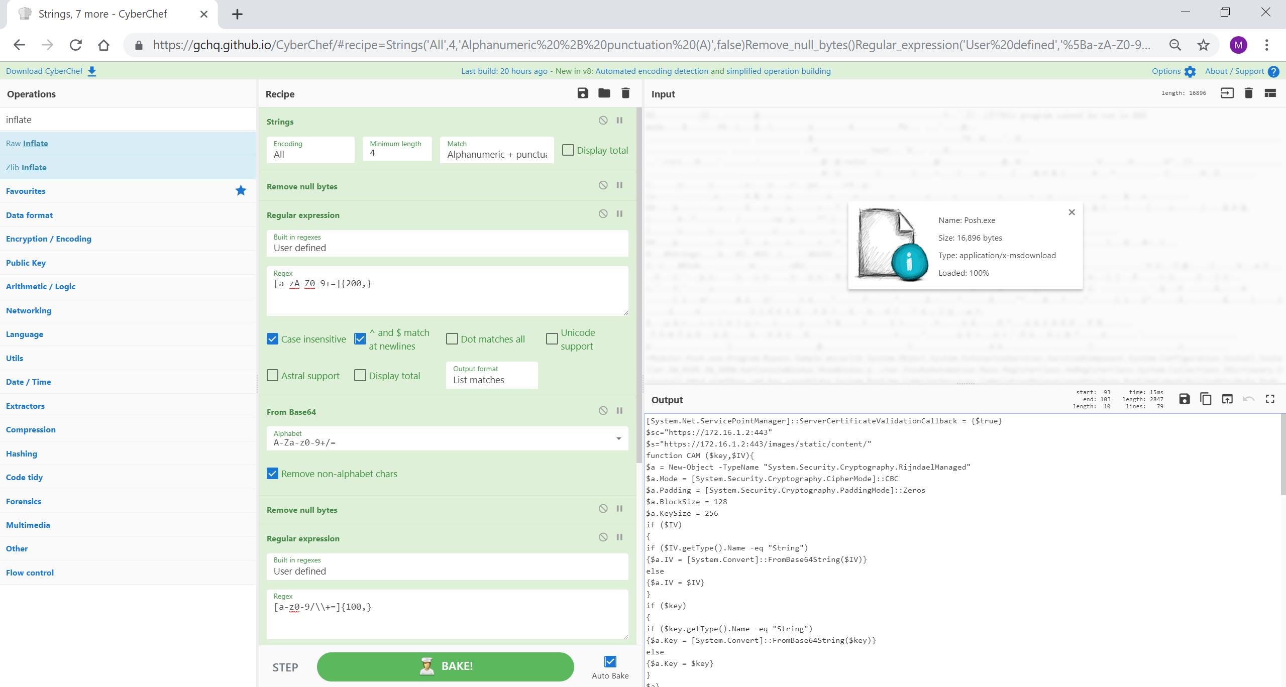The width and height of the screenshot is (1286, 687).
Task: Clear the recipe using the trash icon
Action: pos(625,93)
